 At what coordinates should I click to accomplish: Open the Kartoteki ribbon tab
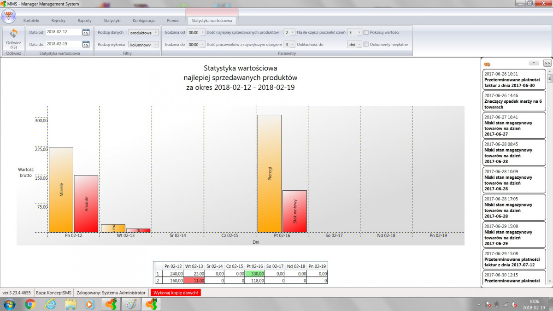pyautogui.click(x=31, y=21)
